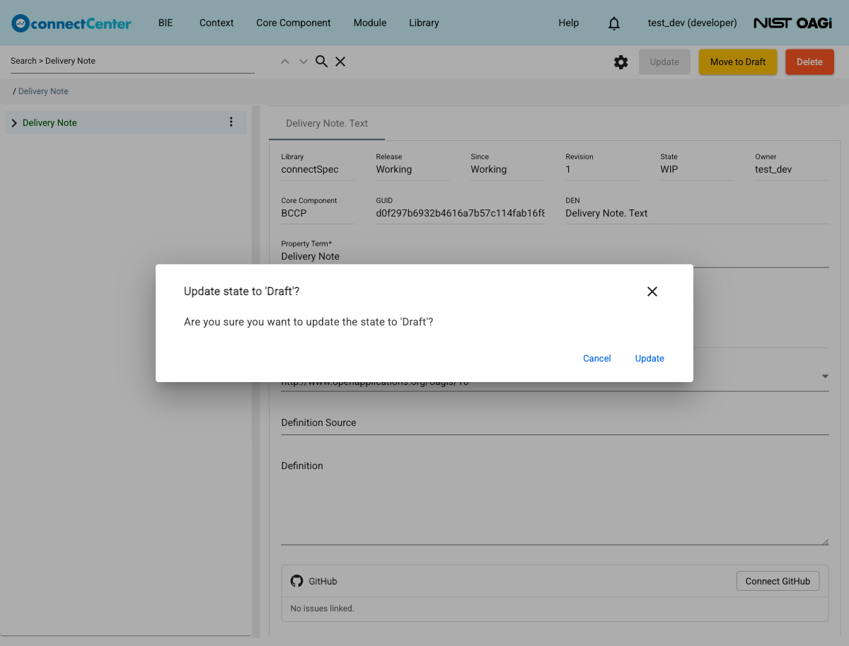Expand the Delivery Note tree node
Viewport: 849px width, 646px height.
[x=14, y=123]
